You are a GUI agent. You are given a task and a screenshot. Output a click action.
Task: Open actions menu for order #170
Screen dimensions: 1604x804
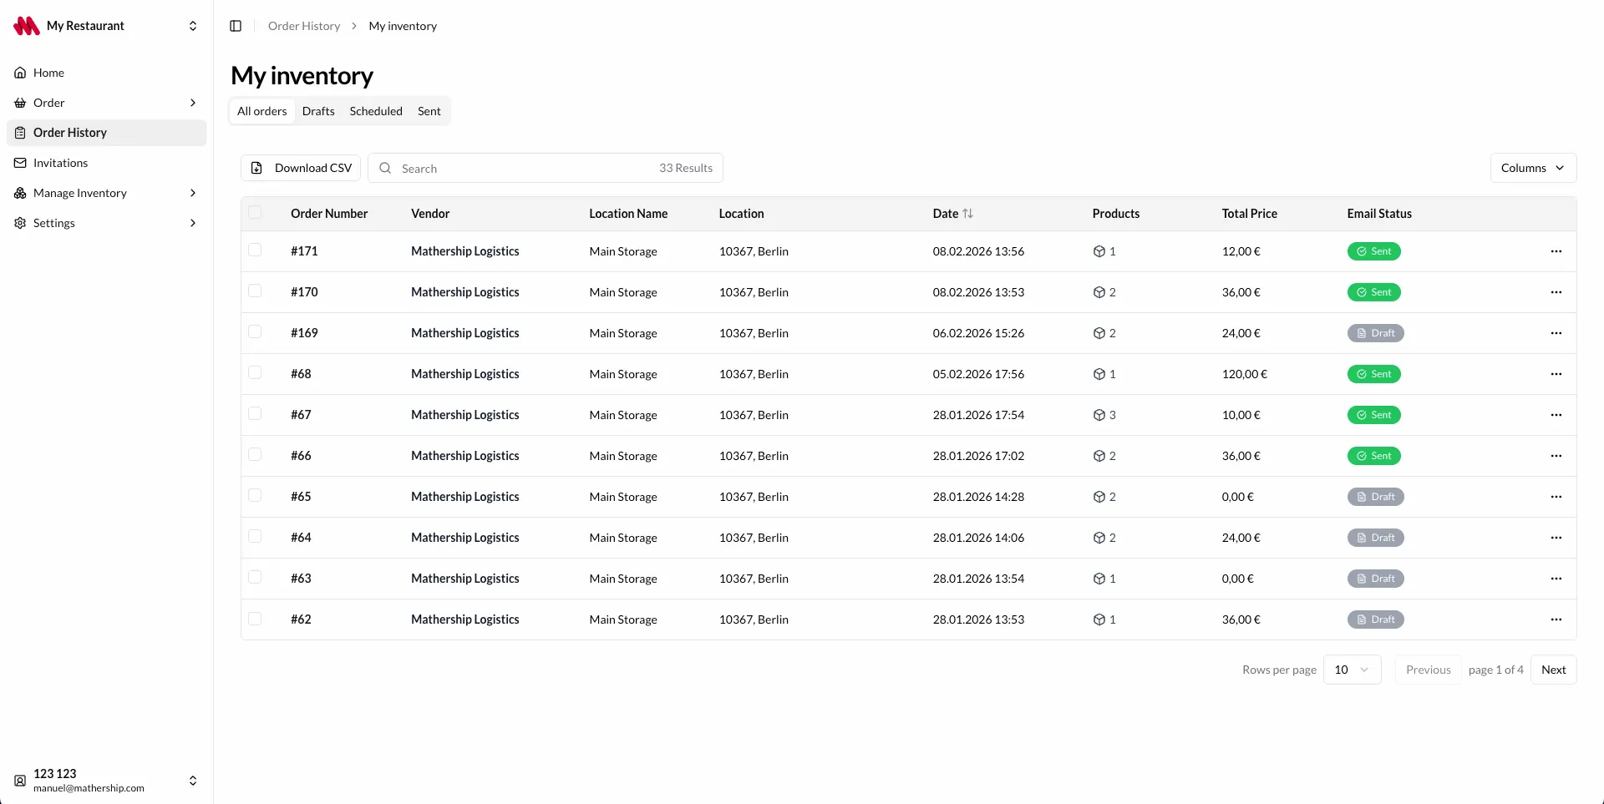coord(1556,292)
